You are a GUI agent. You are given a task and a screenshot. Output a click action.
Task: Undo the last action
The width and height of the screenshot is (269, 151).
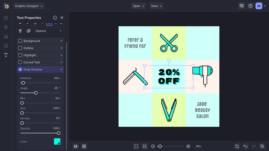(x=246, y=146)
